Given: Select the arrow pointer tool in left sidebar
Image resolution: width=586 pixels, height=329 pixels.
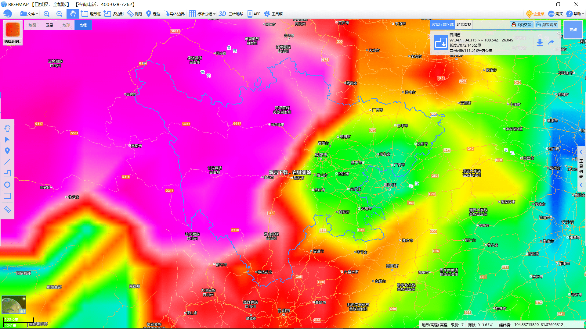Looking at the screenshot, I should [x=7, y=140].
